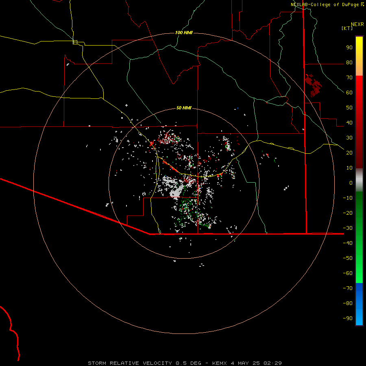Select the 50 value on the velocity scale
366x366 pixels.
349,108
